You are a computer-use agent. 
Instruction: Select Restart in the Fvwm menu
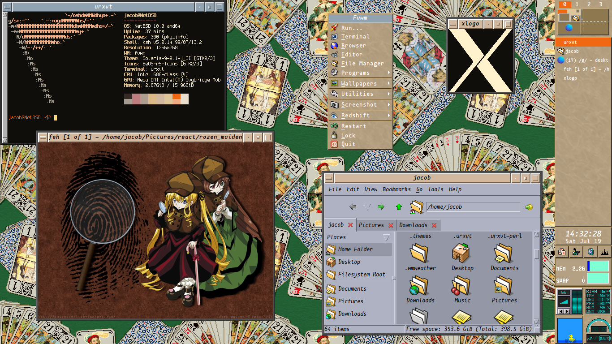(353, 126)
